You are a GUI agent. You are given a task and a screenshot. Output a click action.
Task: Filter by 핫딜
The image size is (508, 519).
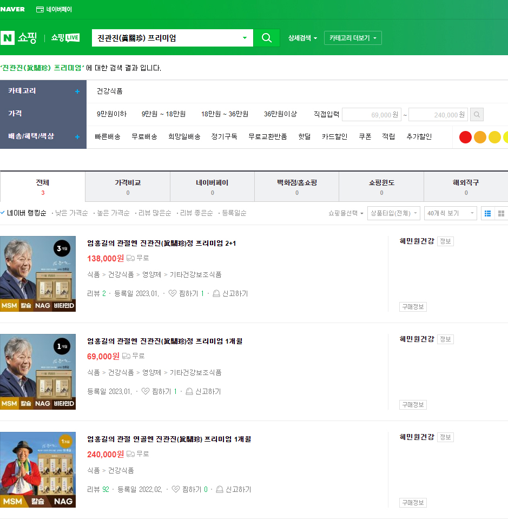[304, 137]
